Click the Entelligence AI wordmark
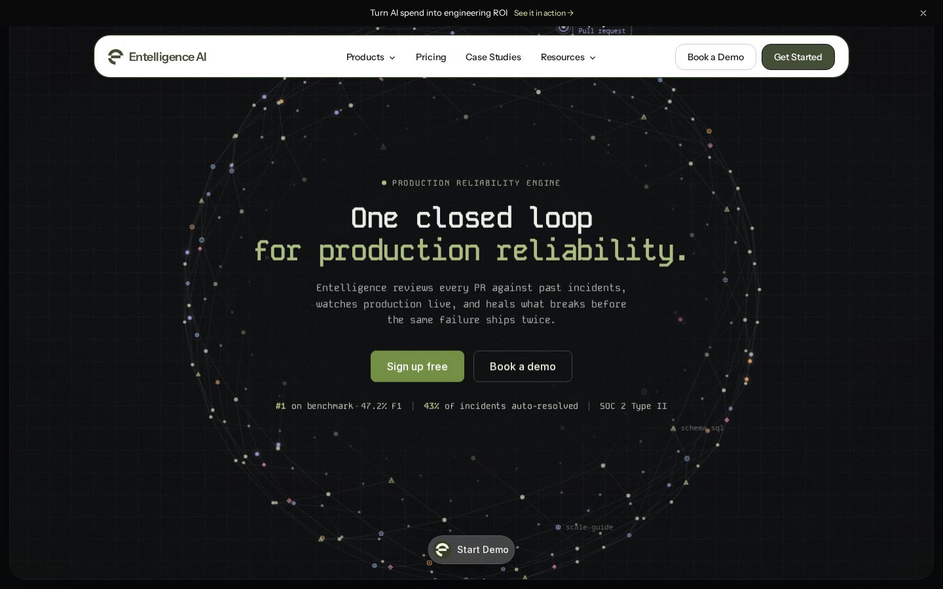The image size is (943, 589). tap(168, 57)
